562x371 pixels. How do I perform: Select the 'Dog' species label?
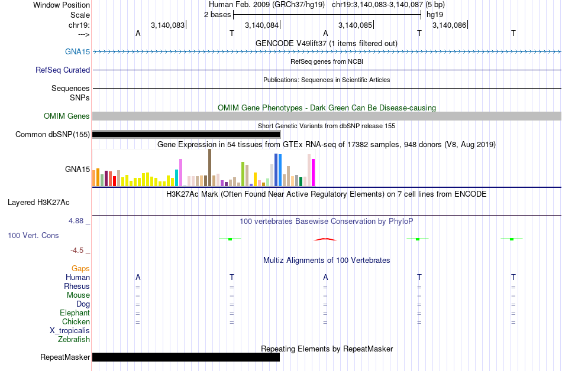coord(83,304)
